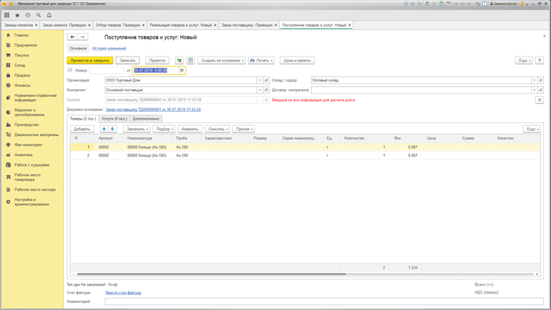This screenshot has width=551, height=310.
Task: Expand the Контрагент dropdown arrow
Action: [260, 90]
